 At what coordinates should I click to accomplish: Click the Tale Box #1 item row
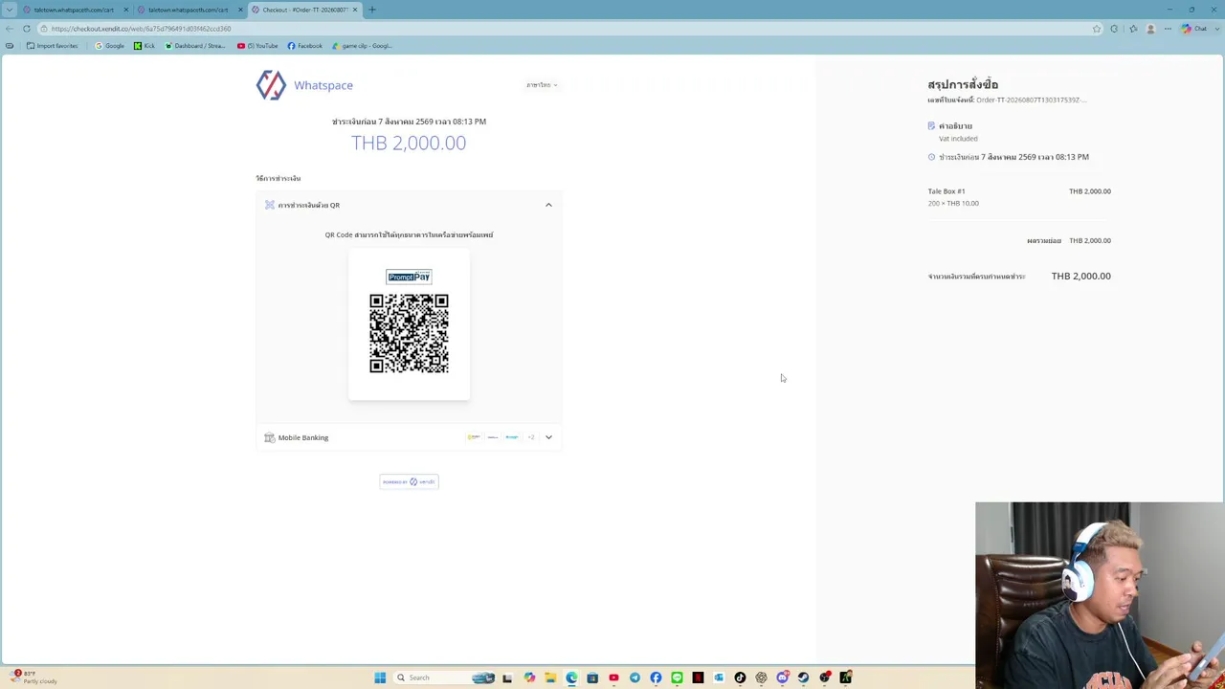pos(1019,196)
